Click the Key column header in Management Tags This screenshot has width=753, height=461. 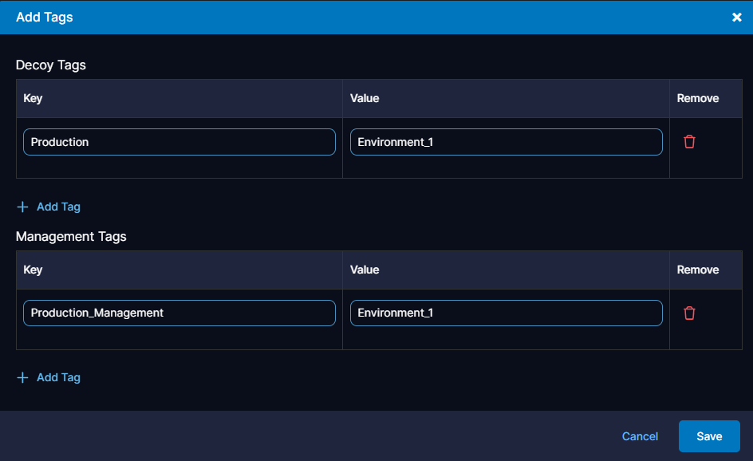(33, 270)
